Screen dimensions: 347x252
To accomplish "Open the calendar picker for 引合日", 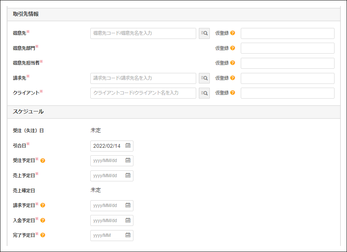I will [x=128, y=145].
